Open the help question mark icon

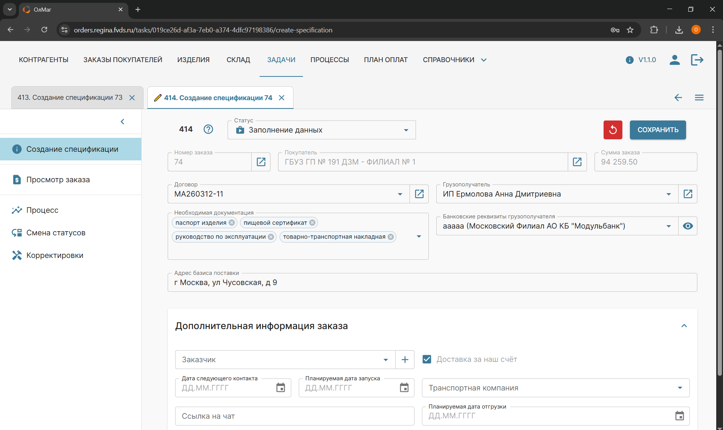coord(208,130)
